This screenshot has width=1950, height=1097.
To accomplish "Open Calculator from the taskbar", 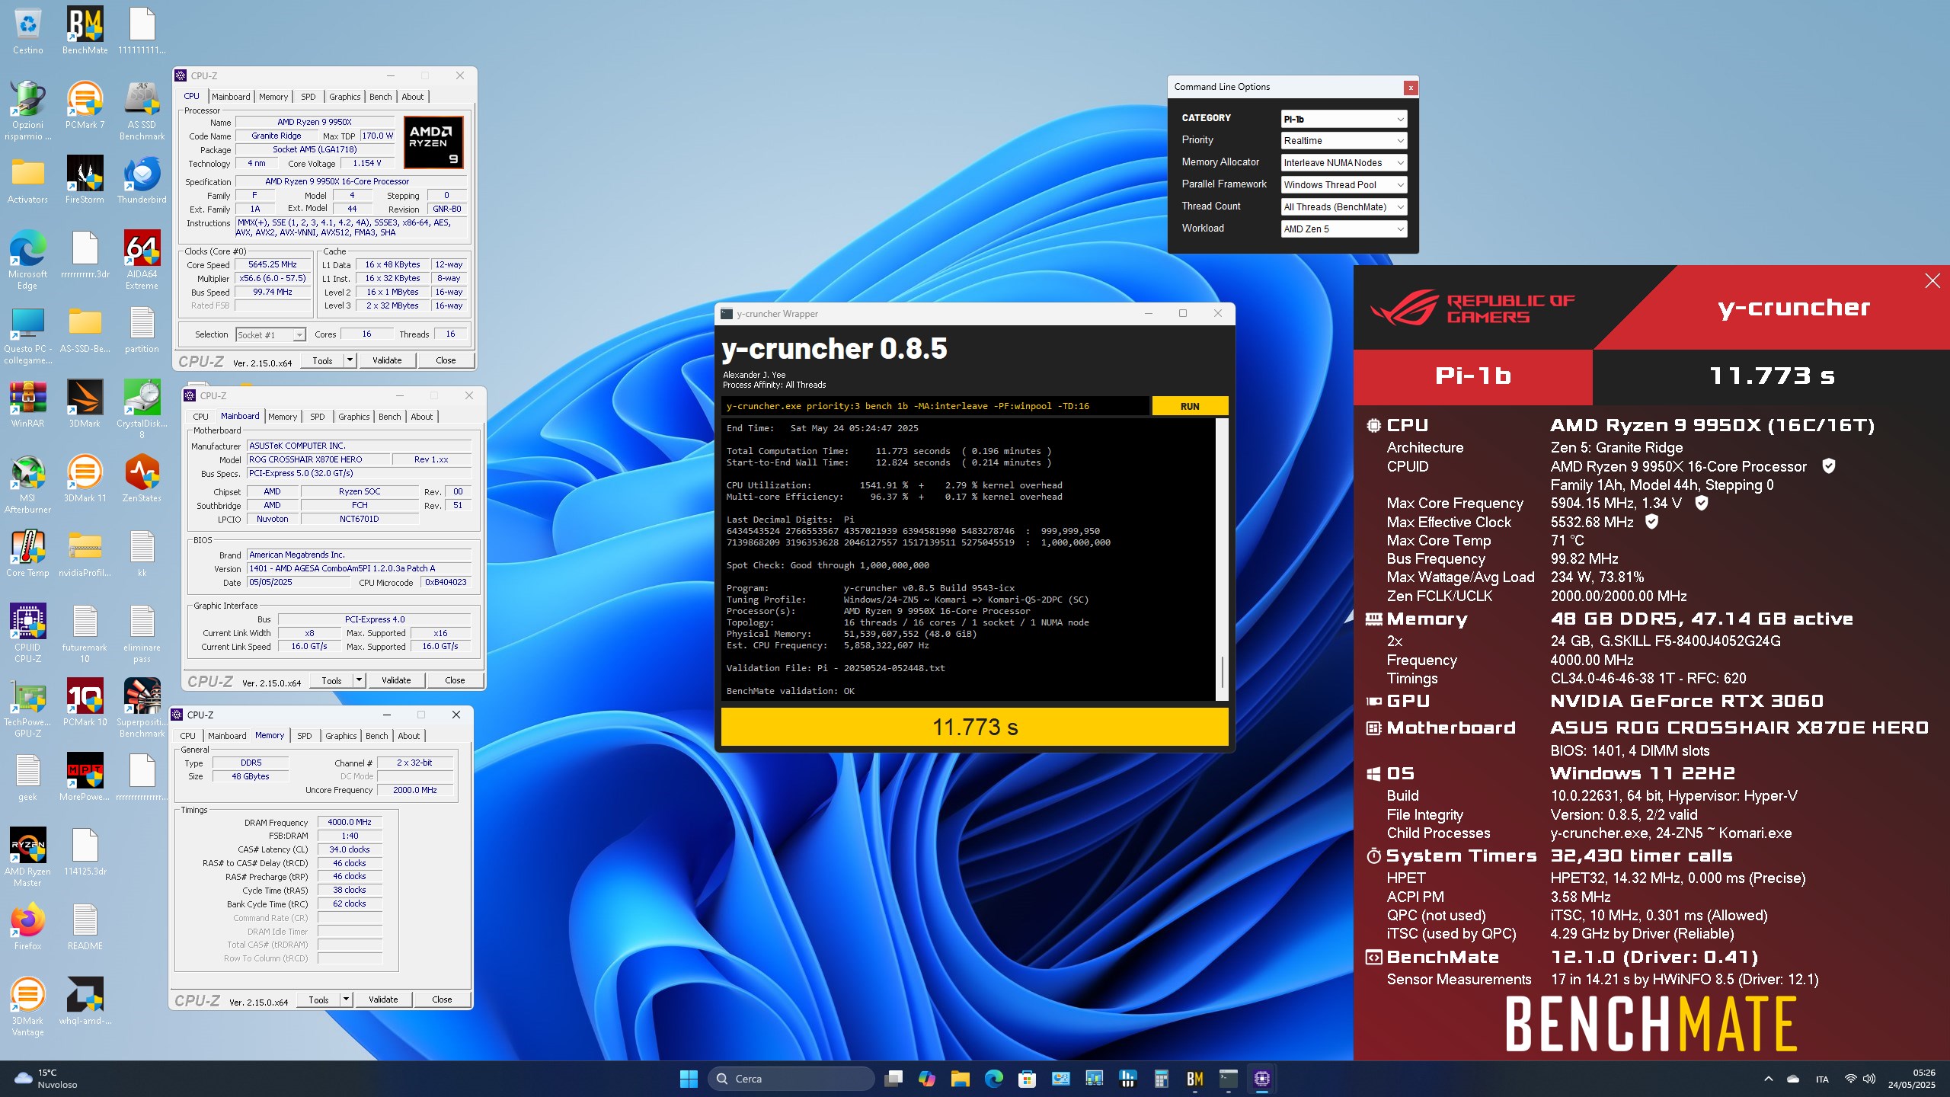I will [x=1161, y=1079].
